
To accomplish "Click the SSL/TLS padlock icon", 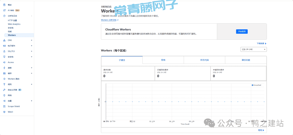I will (4, 51).
